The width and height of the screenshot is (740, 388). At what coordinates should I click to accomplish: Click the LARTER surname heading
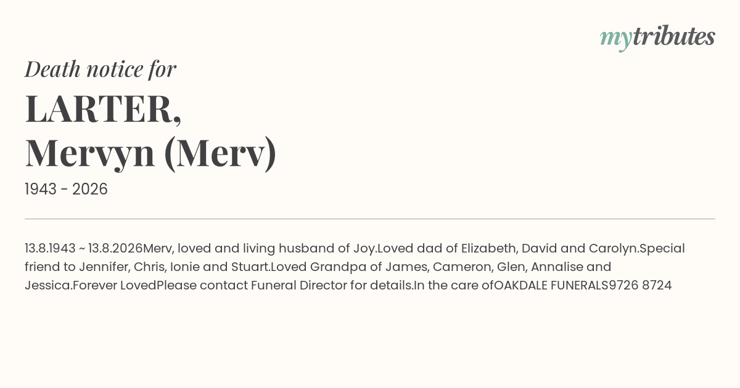click(x=103, y=109)
